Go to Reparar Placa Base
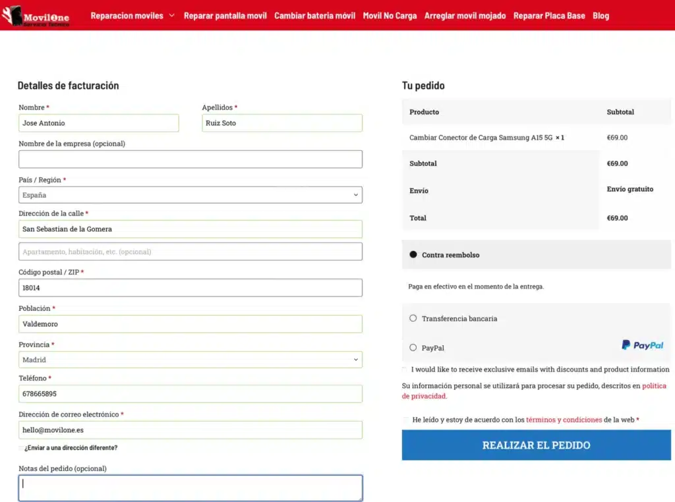Image resolution: width=675 pixels, height=502 pixels. pyautogui.click(x=549, y=16)
